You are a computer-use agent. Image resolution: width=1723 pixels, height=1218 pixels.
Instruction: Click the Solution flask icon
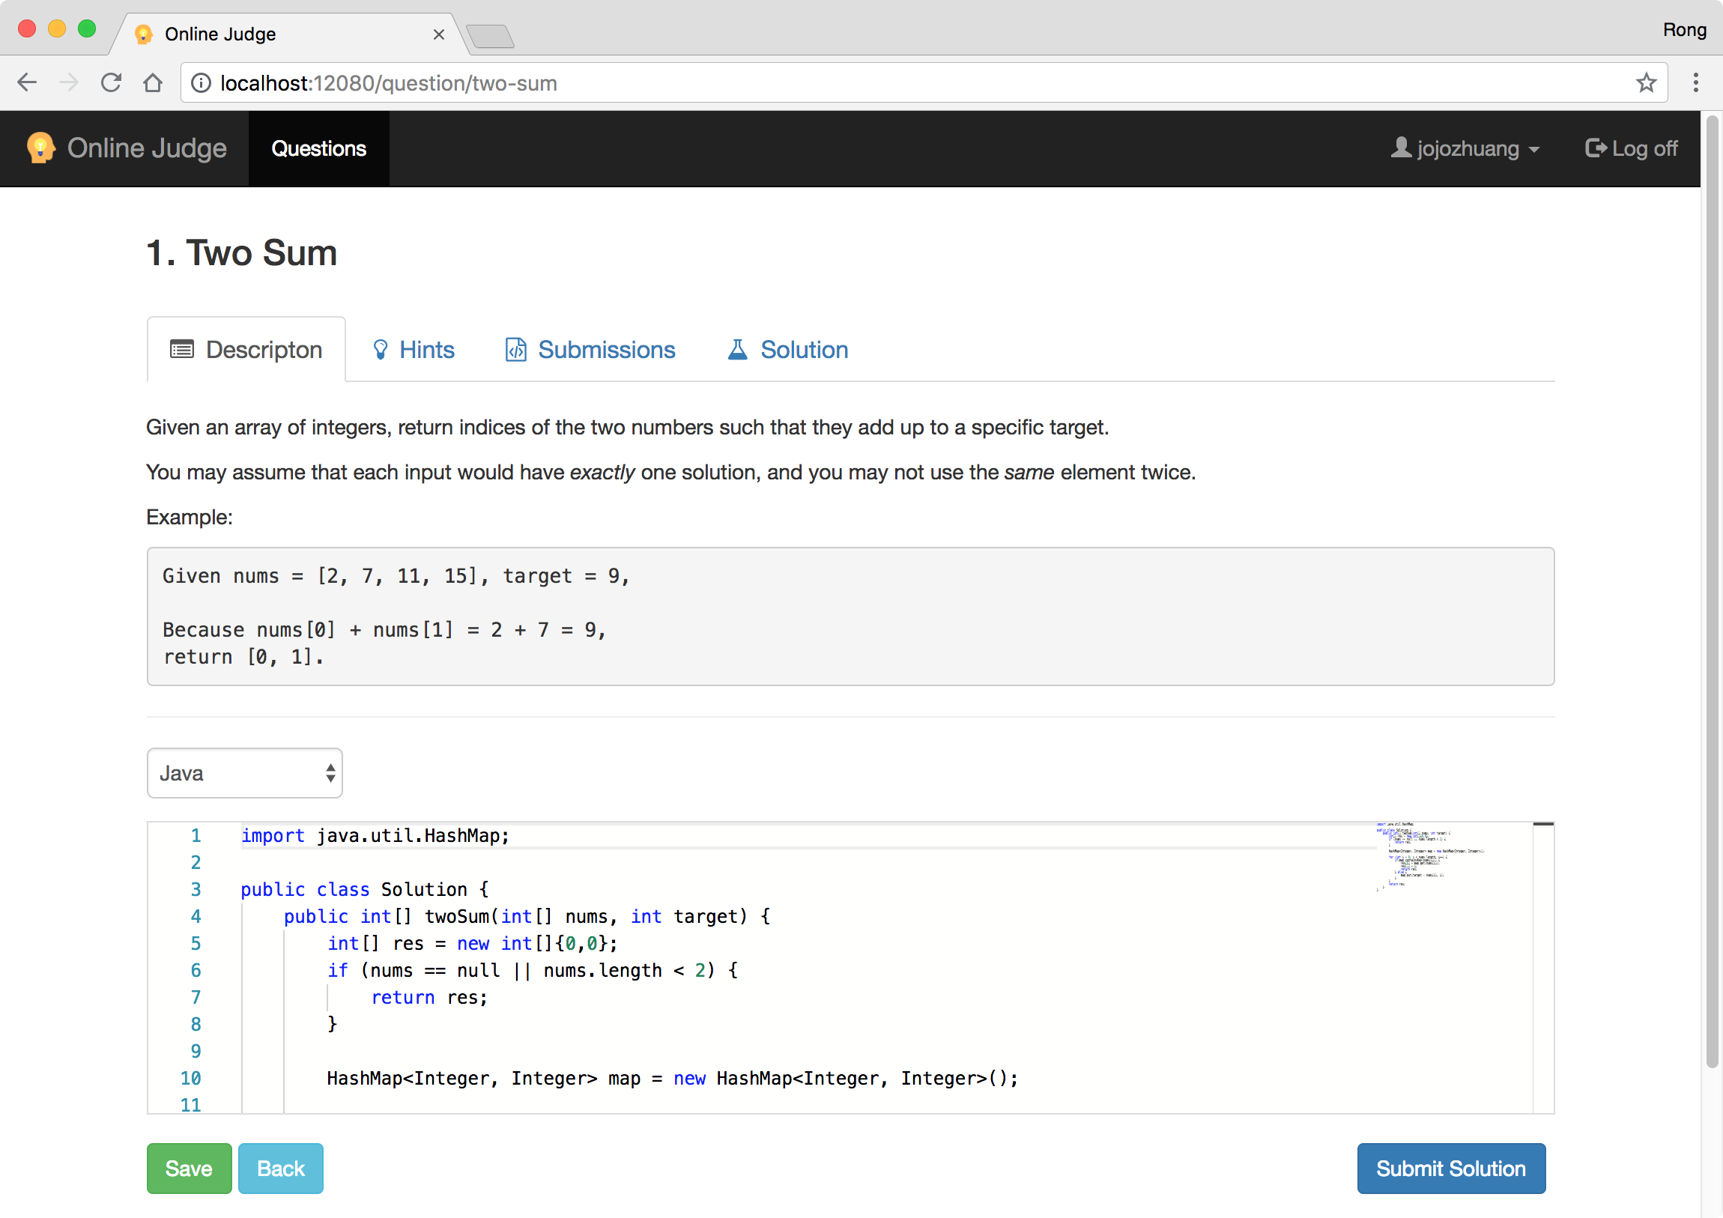tap(738, 350)
